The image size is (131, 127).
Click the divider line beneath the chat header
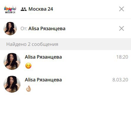65,19
